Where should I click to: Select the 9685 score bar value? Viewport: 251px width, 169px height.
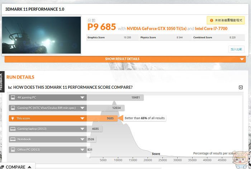click(x=110, y=118)
